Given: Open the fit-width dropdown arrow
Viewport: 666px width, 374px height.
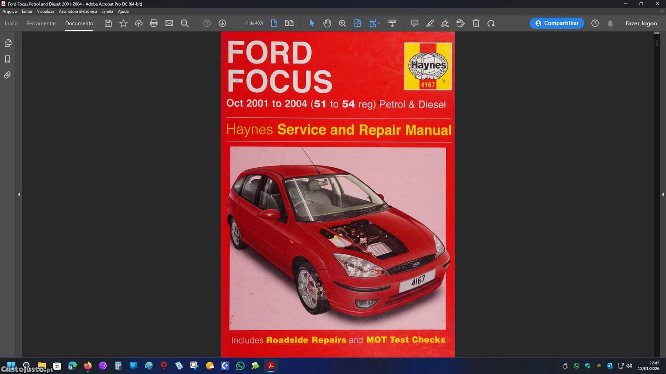Looking at the screenshot, I should click(x=379, y=24).
